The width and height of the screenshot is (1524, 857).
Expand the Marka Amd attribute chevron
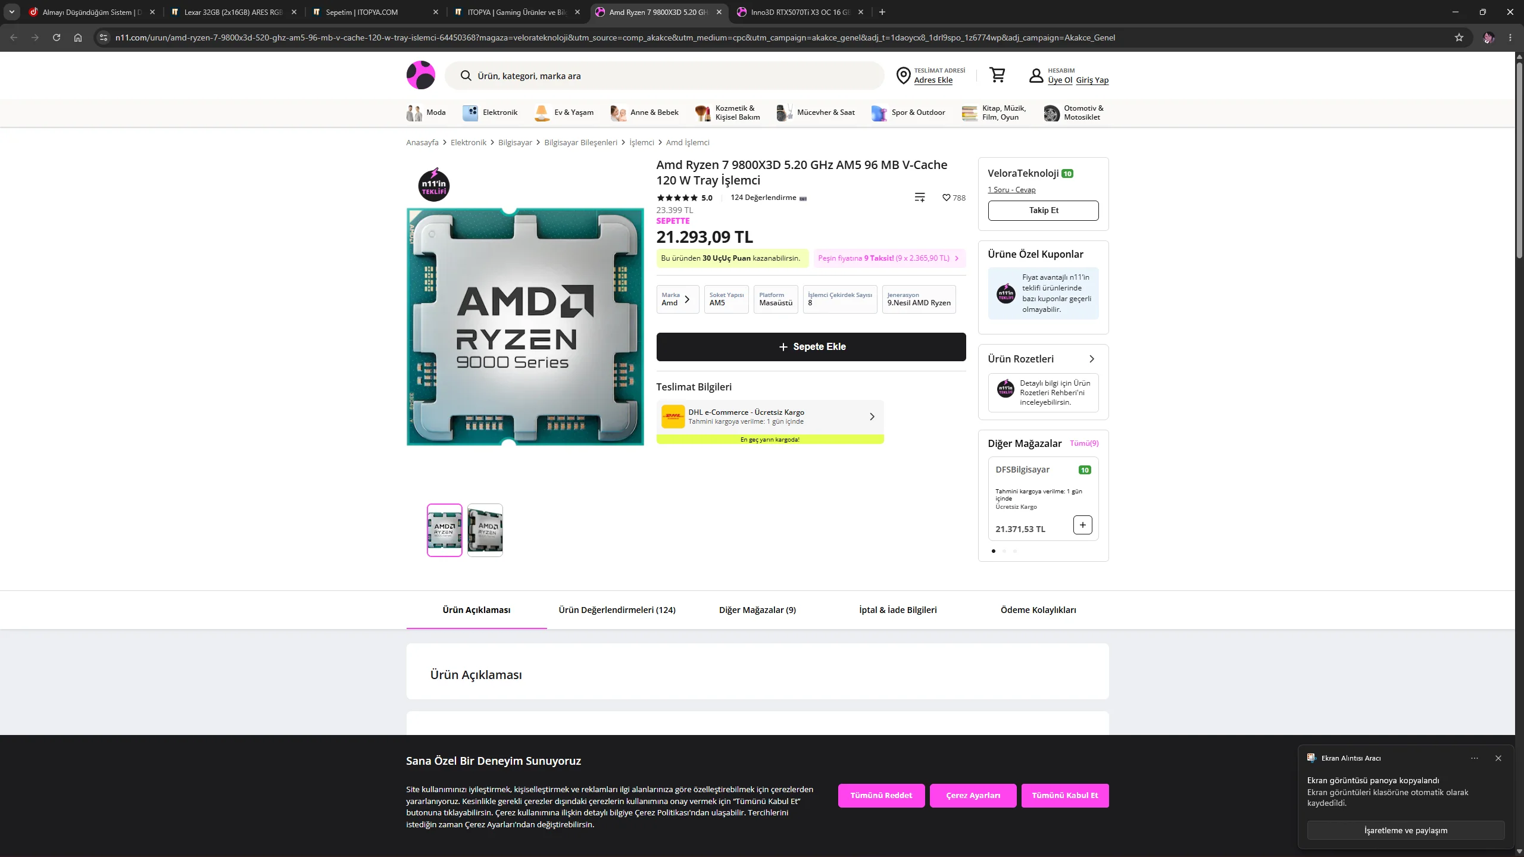pyautogui.click(x=687, y=299)
